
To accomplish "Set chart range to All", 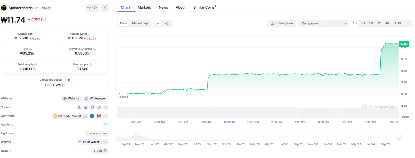I will [x=387, y=23].
